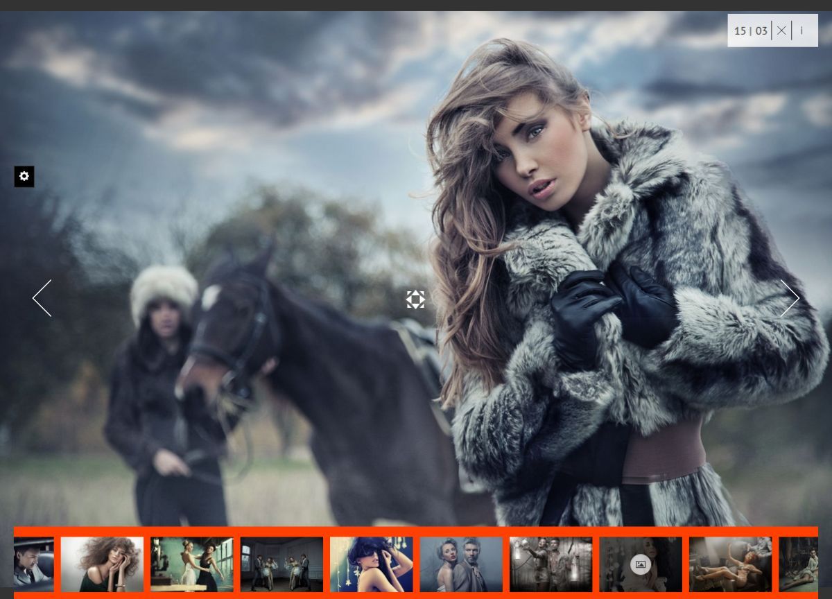Click the dark bar above the image

pos(416,5)
